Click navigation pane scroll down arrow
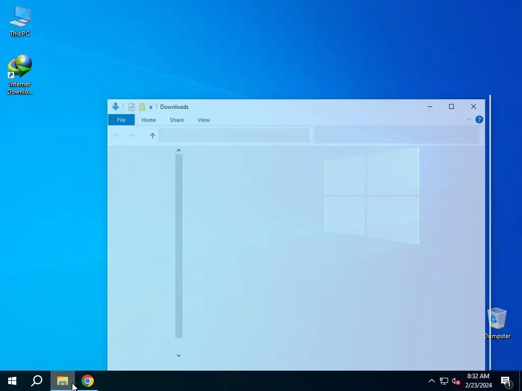 179,355
